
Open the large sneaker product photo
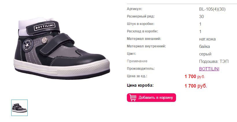tap(62, 49)
